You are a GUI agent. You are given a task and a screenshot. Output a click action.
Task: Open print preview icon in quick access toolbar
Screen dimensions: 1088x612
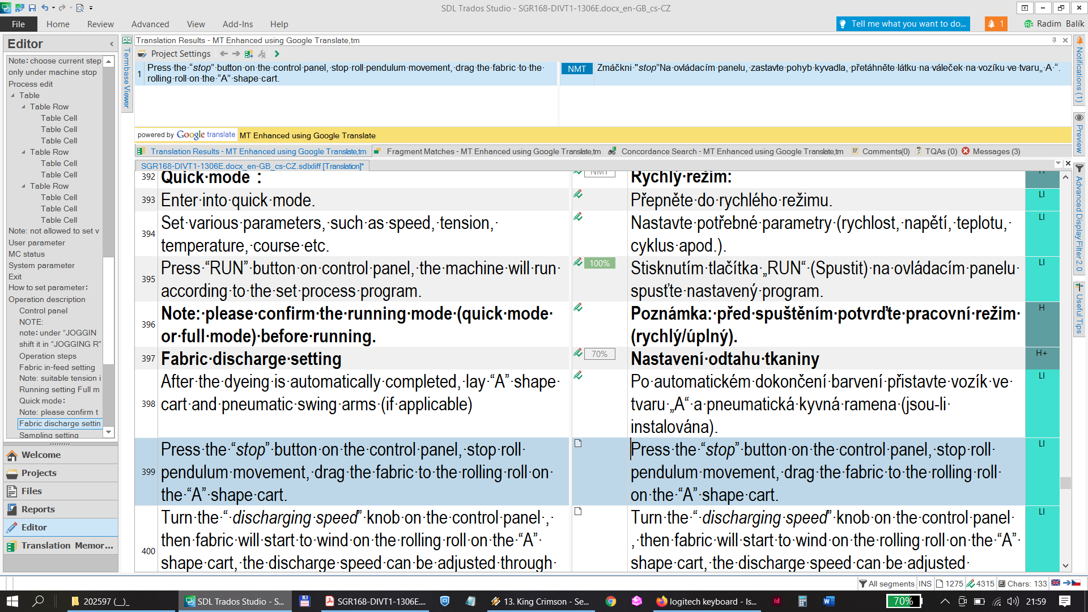point(80,8)
